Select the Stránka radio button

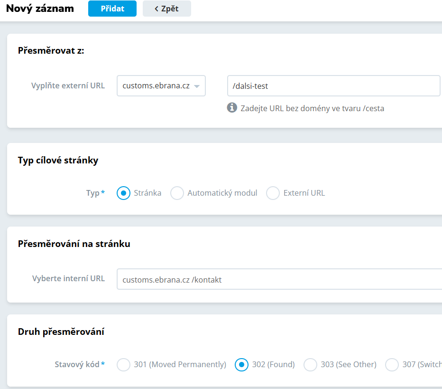click(x=123, y=193)
